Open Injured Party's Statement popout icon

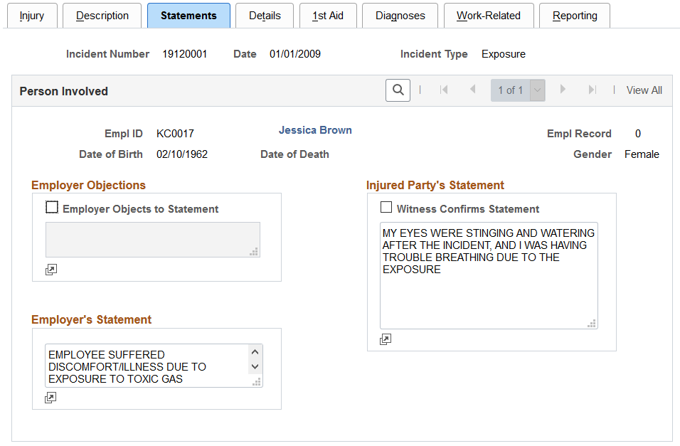pyautogui.click(x=386, y=339)
